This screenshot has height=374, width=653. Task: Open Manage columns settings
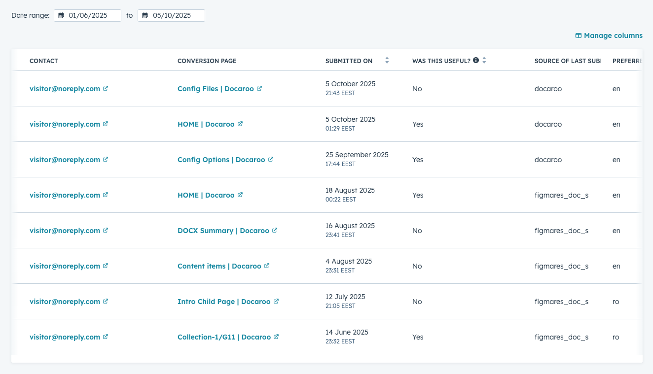click(x=613, y=36)
